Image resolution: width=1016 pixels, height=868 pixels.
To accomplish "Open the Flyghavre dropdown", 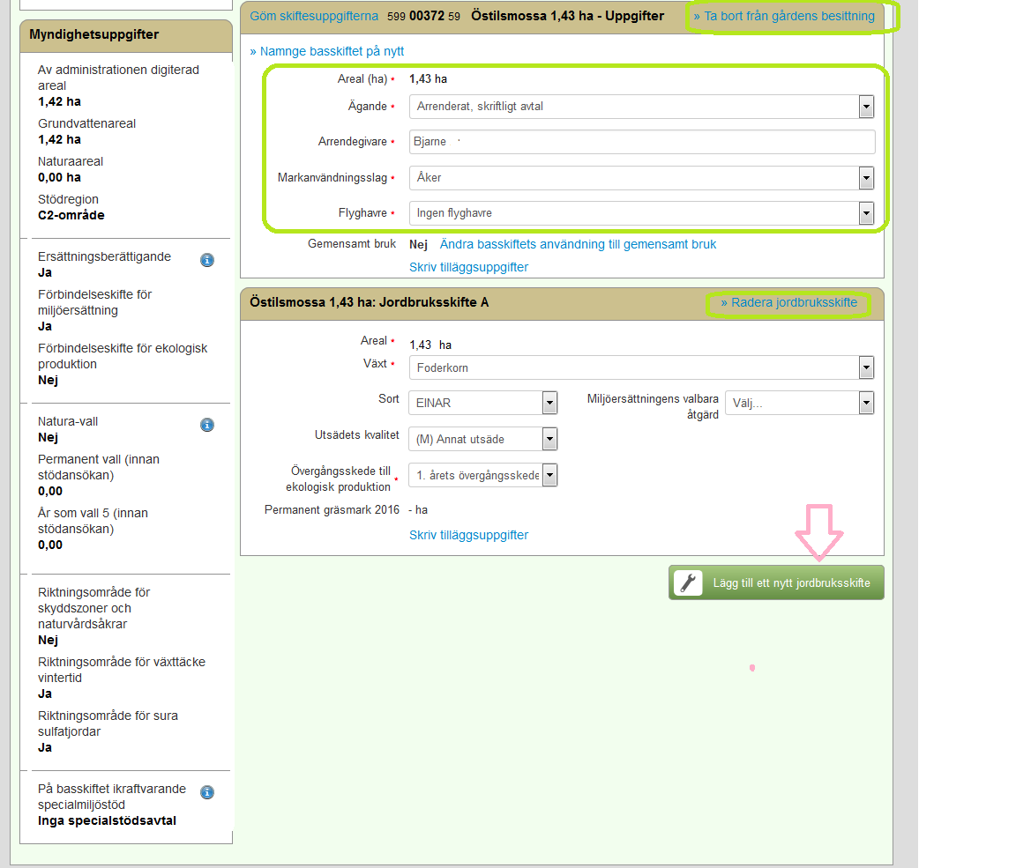I will click(641, 213).
